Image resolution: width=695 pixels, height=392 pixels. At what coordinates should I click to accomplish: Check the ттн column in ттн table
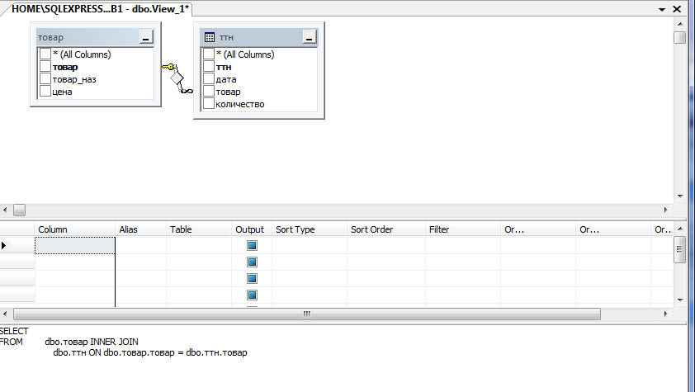point(209,67)
